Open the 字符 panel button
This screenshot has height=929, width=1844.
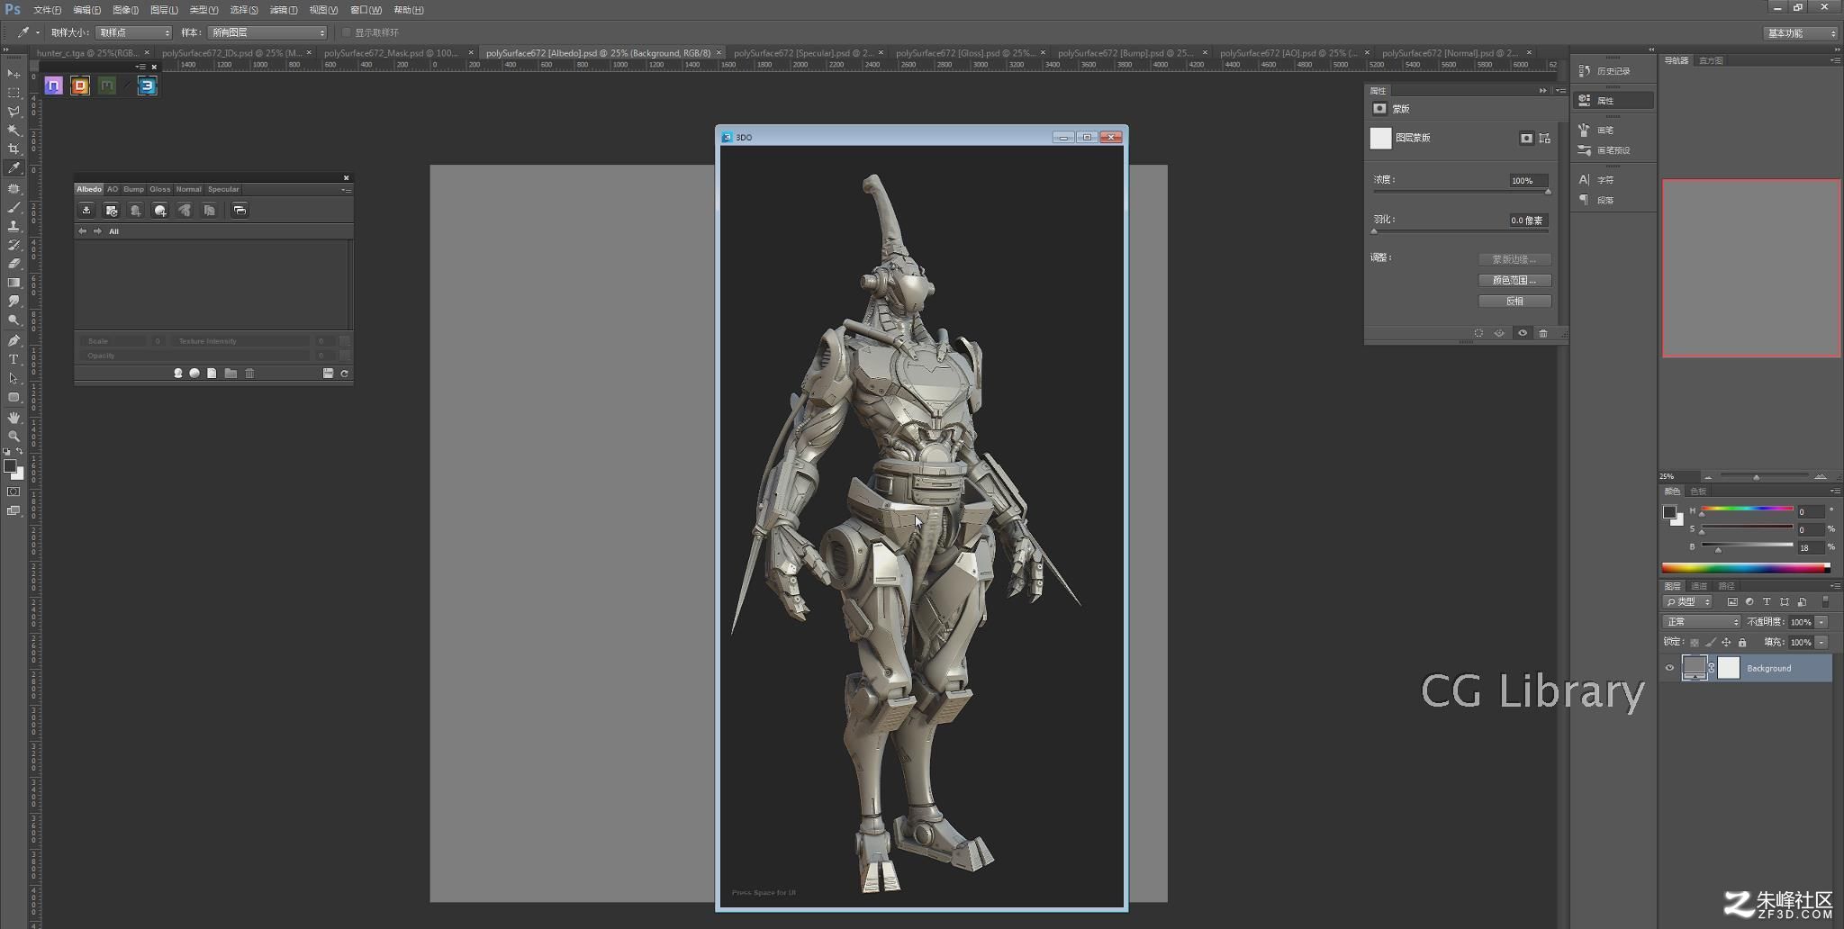click(x=1613, y=180)
